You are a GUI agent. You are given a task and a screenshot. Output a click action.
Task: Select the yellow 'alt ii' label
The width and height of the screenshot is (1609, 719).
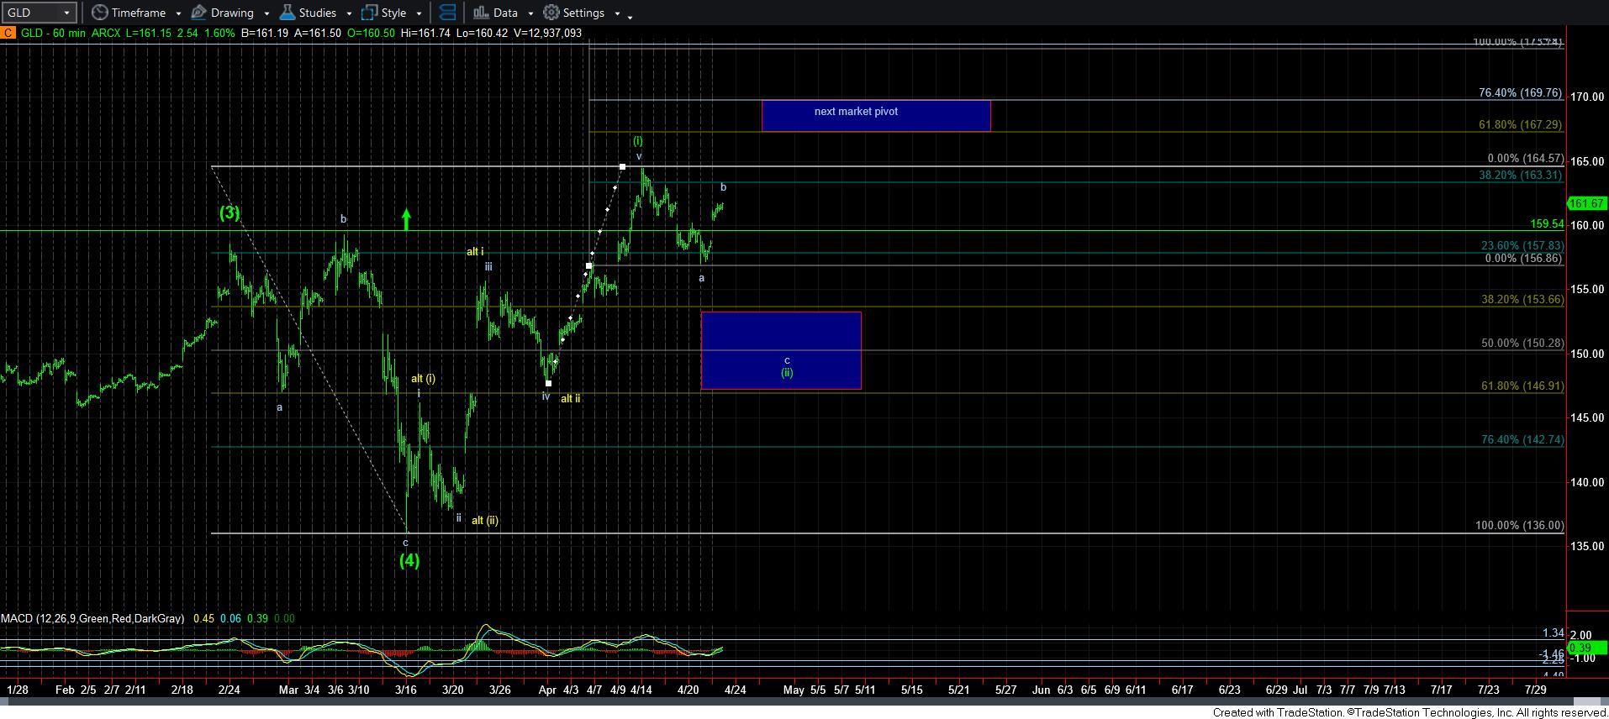point(570,398)
